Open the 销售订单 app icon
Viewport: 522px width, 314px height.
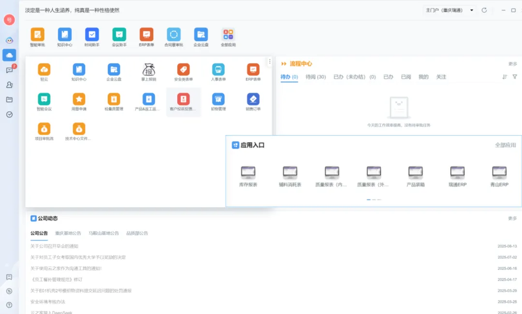(253, 99)
